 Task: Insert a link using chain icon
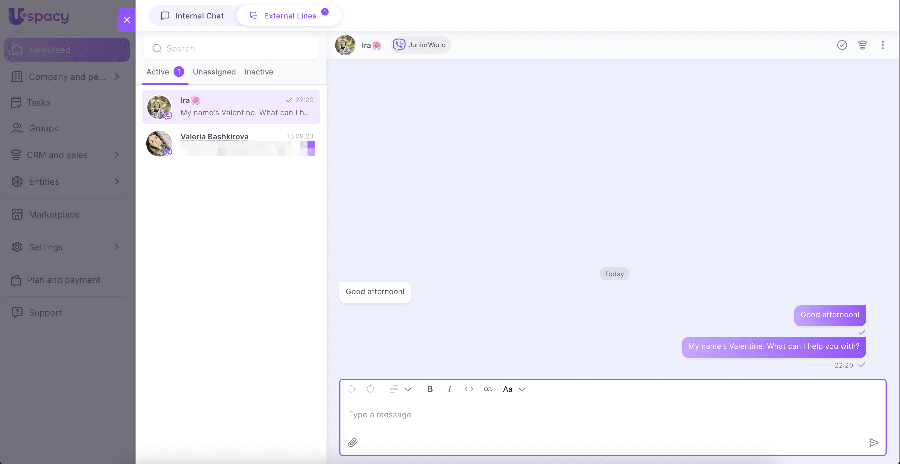coord(488,389)
